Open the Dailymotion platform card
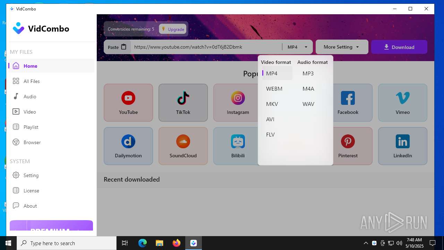444x250 pixels. [128, 146]
